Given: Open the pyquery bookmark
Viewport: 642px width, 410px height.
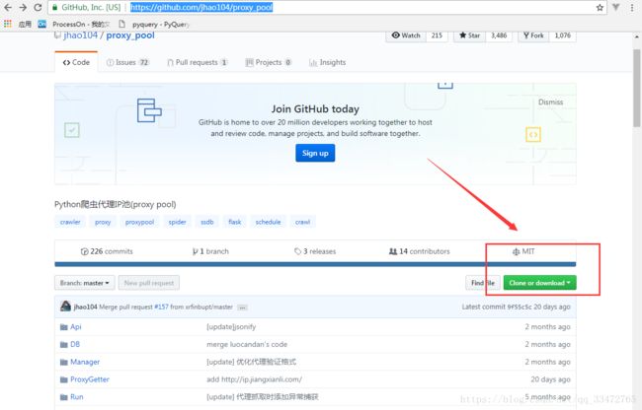Looking at the screenshot, I should click(x=154, y=24).
